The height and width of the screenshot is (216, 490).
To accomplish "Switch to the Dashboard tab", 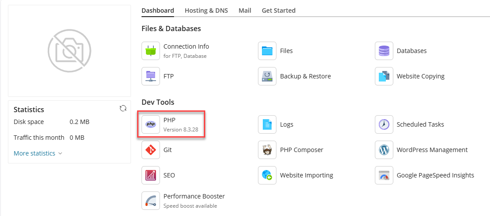I will 158,10.
